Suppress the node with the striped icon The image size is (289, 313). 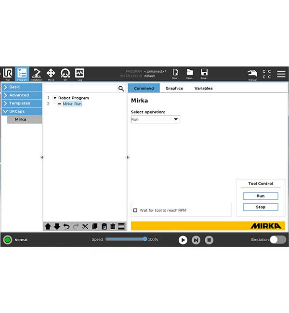point(121,226)
